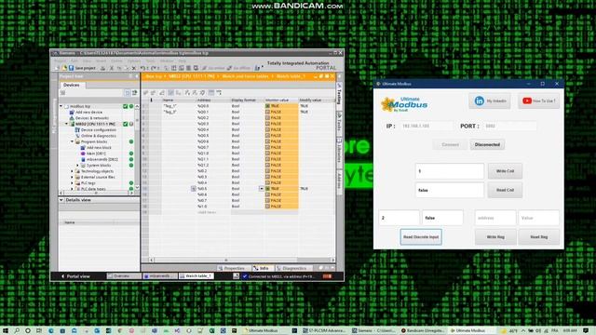Focus the IP address field

(x=427, y=126)
